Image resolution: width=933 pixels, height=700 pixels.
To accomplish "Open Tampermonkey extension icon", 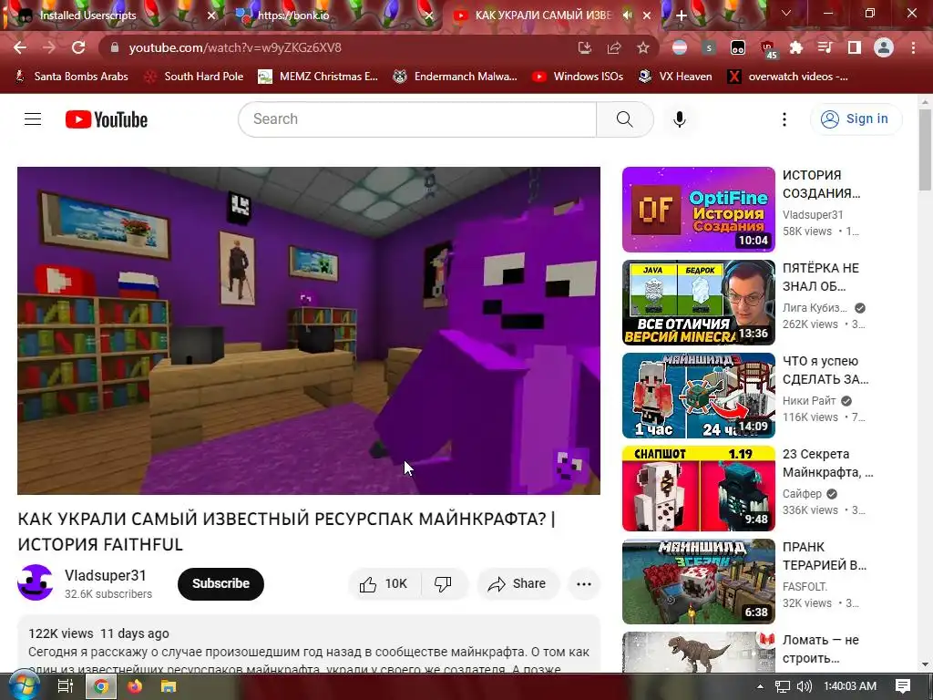I will point(738,47).
